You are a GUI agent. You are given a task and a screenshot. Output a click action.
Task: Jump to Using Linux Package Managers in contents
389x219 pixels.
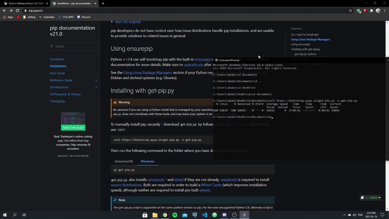310,40
